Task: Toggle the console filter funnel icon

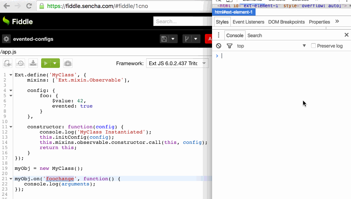Action: coord(230,46)
